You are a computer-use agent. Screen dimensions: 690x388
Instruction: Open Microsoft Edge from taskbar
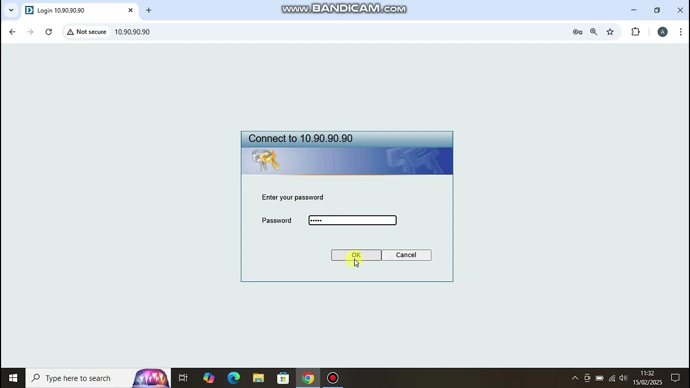(x=233, y=378)
